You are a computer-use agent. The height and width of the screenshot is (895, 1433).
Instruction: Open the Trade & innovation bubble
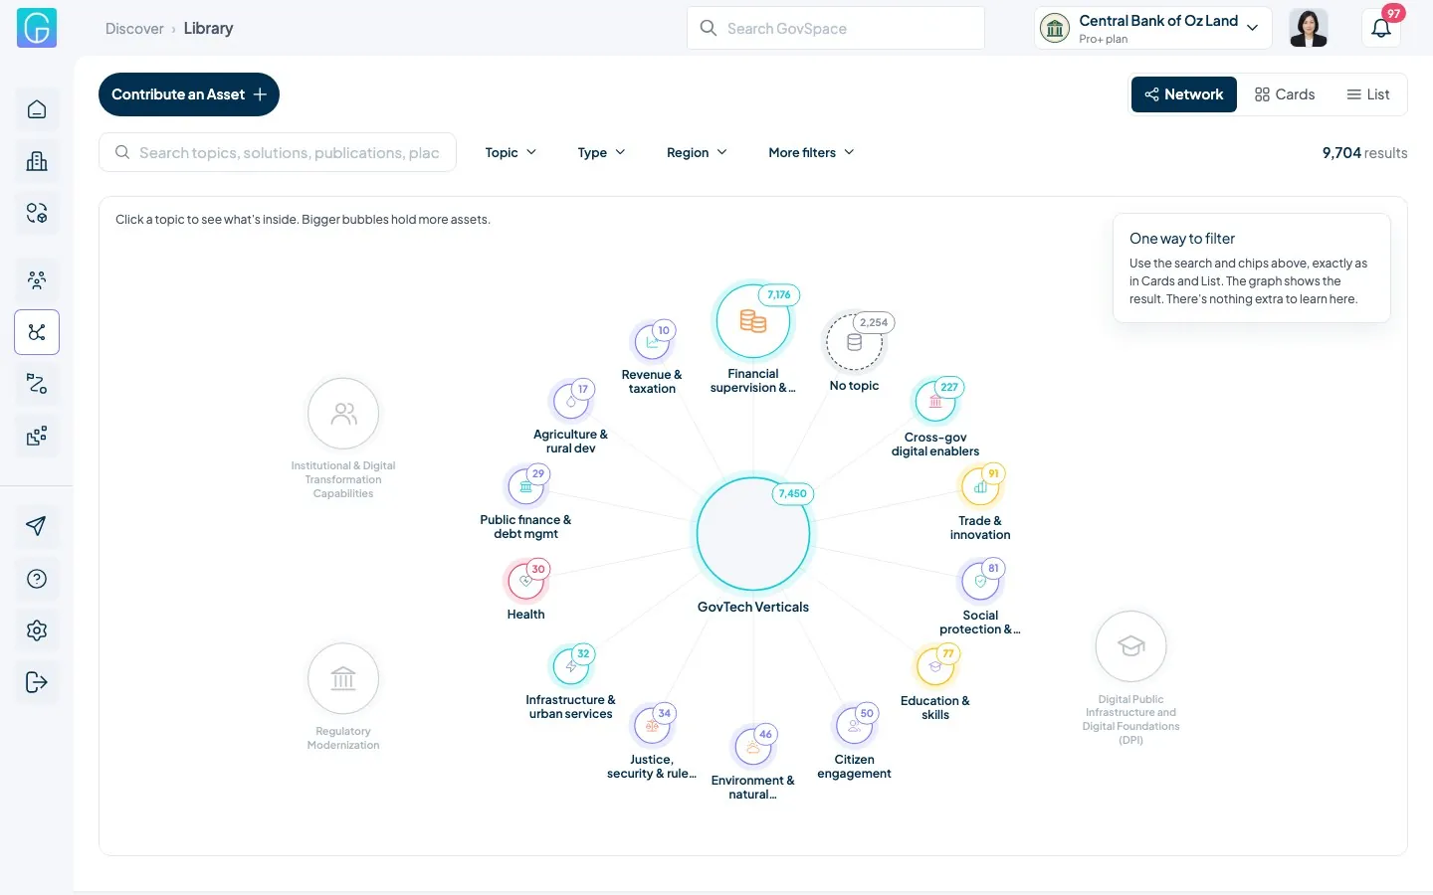980,487
